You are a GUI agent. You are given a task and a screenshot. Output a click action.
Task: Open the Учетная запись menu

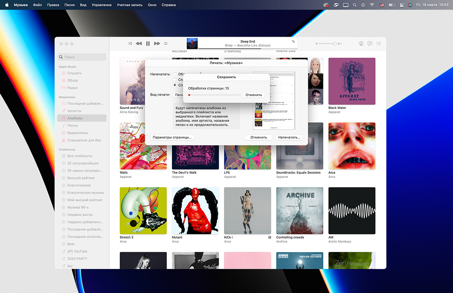tap(130, 5)
